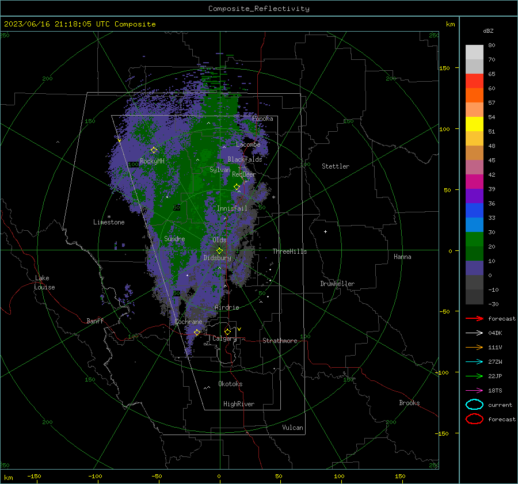Click the bright yellow swatch between 54 and 51
Image resolution: width=518 pixels, height=484 pixels.
click(x=474, y=124)
